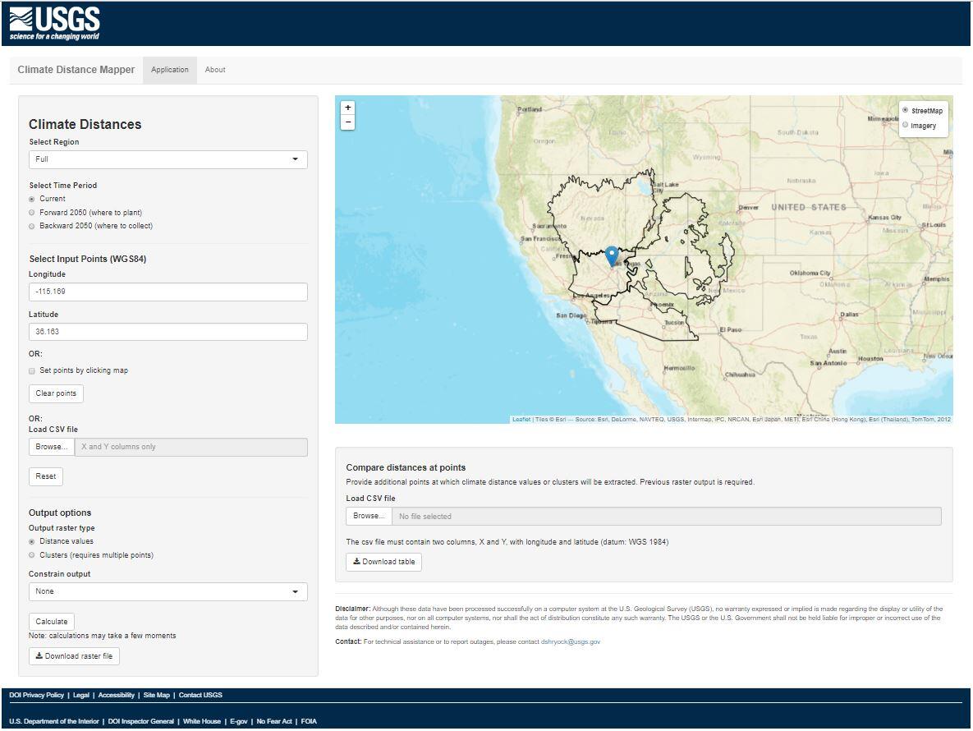Expand the Constrain output dropdown
The width and height of the screenshot is (973, 731).
(168, 591)
